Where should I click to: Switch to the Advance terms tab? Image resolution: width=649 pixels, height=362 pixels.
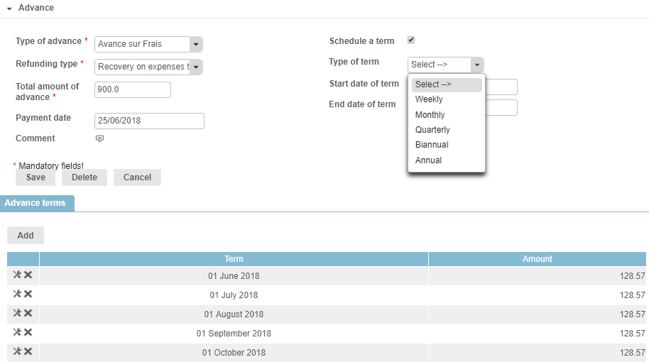tap(36, 203)
